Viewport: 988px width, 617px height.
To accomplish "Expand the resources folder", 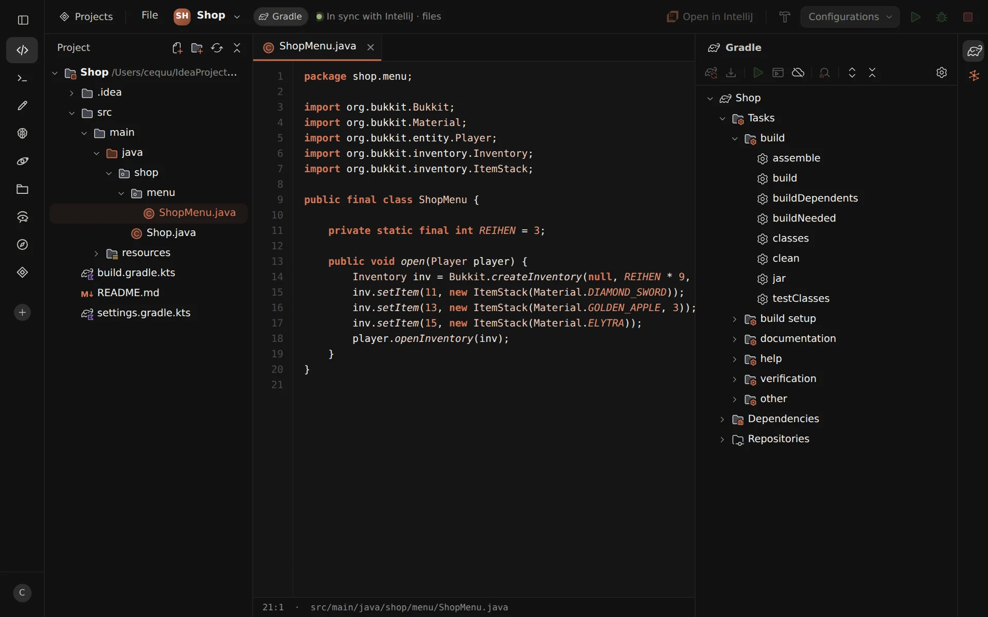I will coord(96,253).
